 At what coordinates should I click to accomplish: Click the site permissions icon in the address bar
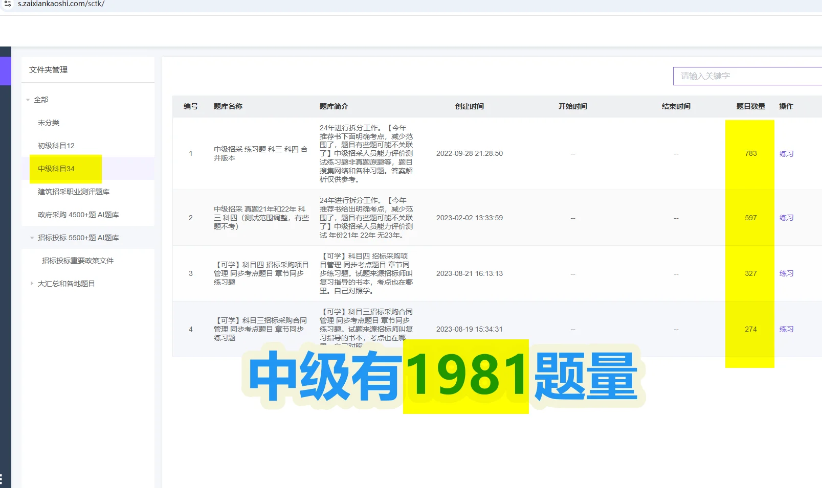[x=7, y=4]
